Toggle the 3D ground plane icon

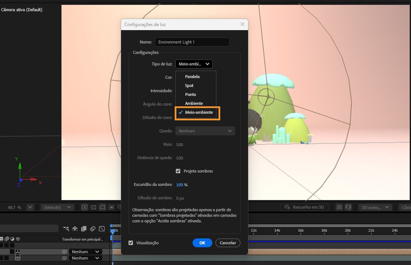339,207
